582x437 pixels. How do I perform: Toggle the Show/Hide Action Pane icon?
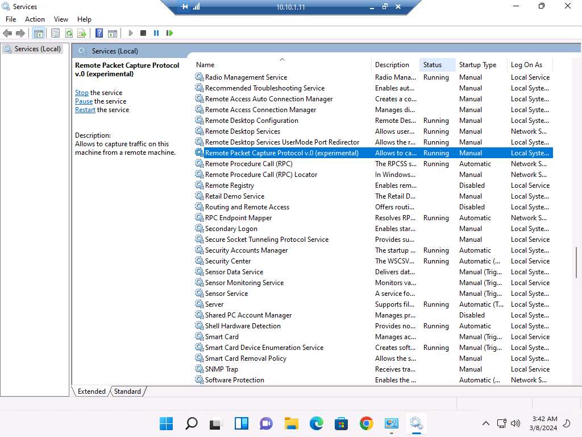113,34
